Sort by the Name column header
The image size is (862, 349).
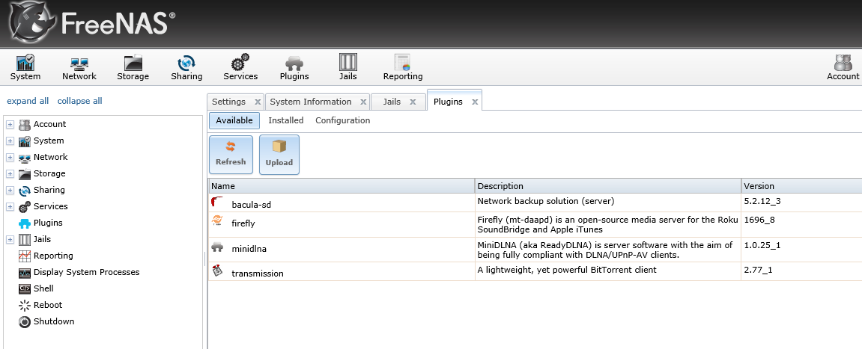coord(342,186)
